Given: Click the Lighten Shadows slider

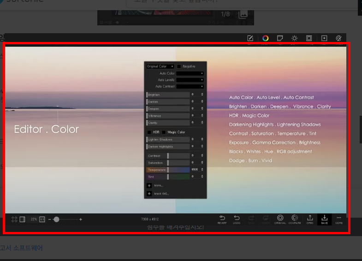Looking at the screenshot, I should click(168, 139).
